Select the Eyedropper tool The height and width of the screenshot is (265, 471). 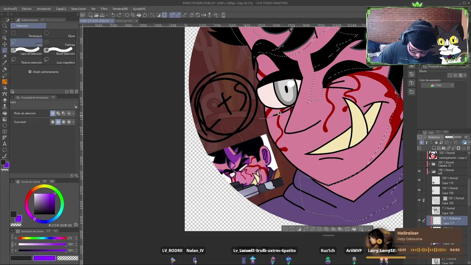tap(5, 63)
